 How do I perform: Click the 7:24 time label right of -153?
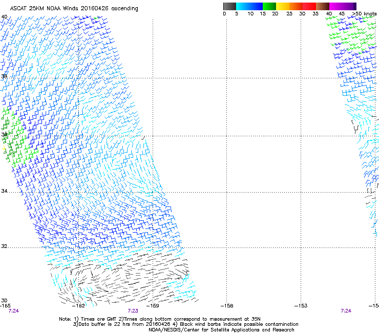click(346, 311)
